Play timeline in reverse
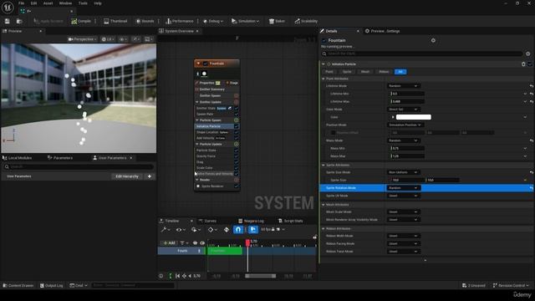The width and height of the screenshot is (535, 301). (190, 276)
